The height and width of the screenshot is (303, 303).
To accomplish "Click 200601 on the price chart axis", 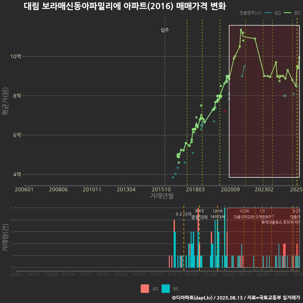I will coord(24,189).
